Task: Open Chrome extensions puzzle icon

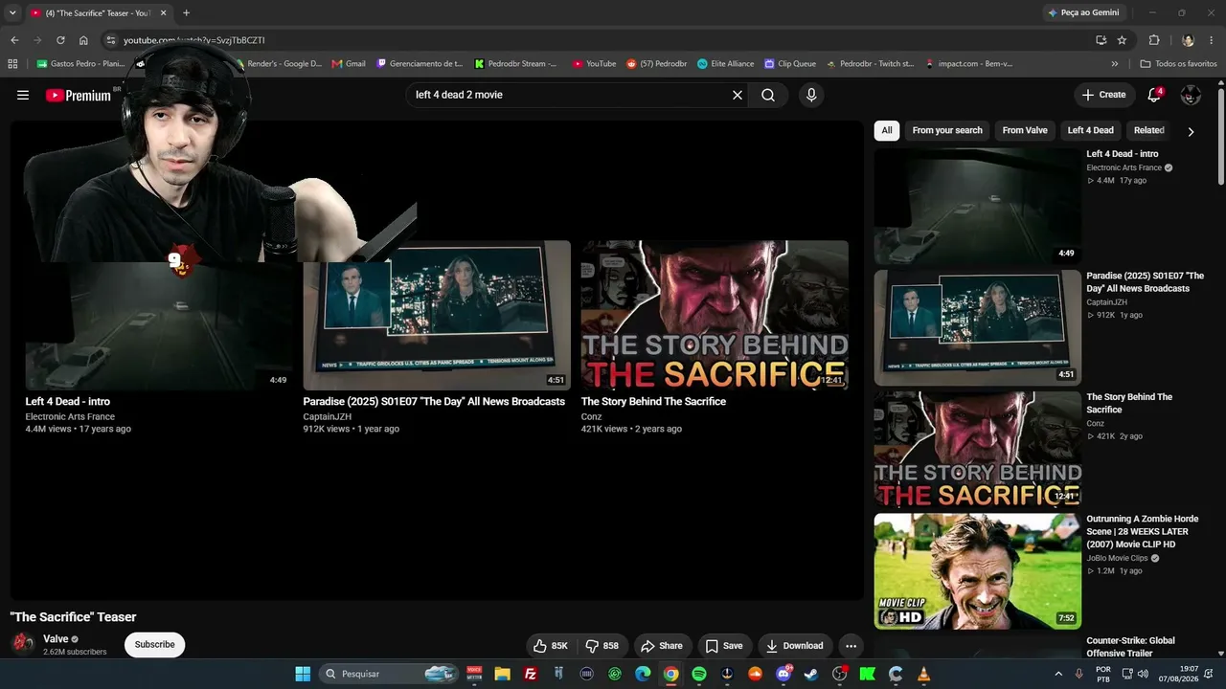Action: pyautogui.click(x=1154, y=40)
